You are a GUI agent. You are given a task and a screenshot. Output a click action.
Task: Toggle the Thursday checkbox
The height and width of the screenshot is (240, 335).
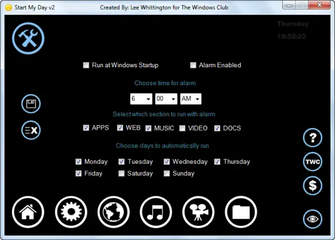218,161
